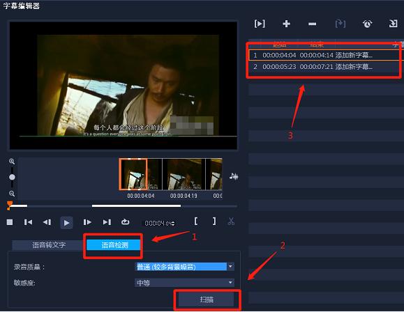
Task: Add a new subtitle with plus icon
Action: coord(286,24)
